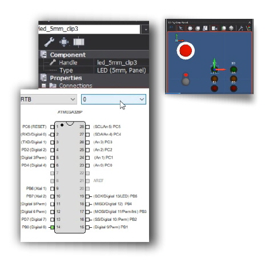Image resolution: width=265 pixels, height=270 pixels.
Task: Choose the move-object tool in System Panel toolbar
Action: click(x=190, y=29)
